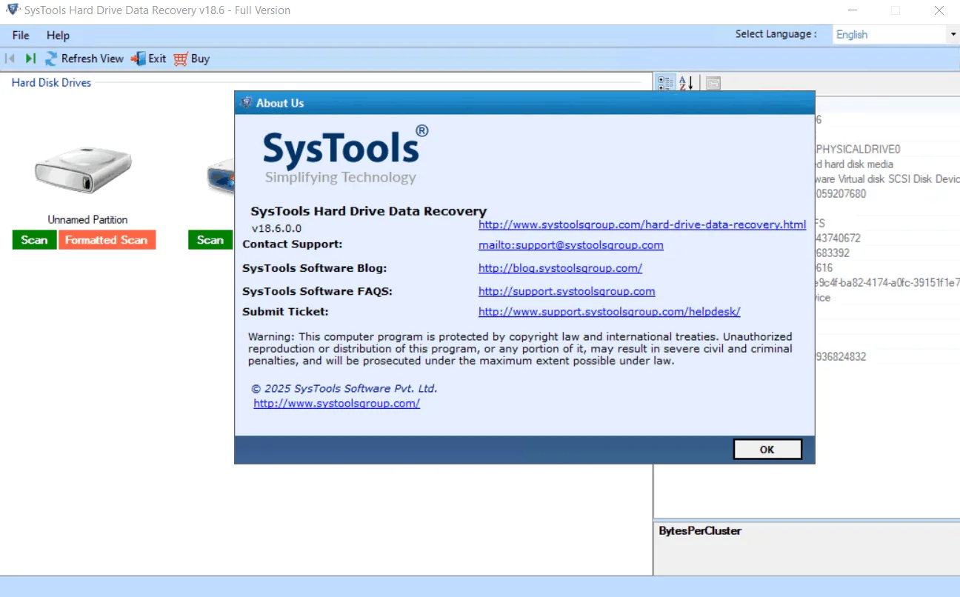Click Refresh View in the toolbar
This screenshot has height=597, width=960.
pos(84,59)
